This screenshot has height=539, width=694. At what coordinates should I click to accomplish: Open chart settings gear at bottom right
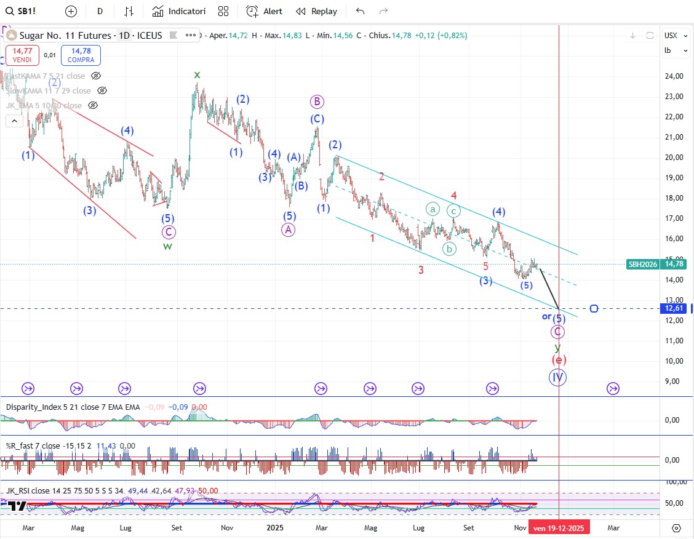click(x=676, y=528)
